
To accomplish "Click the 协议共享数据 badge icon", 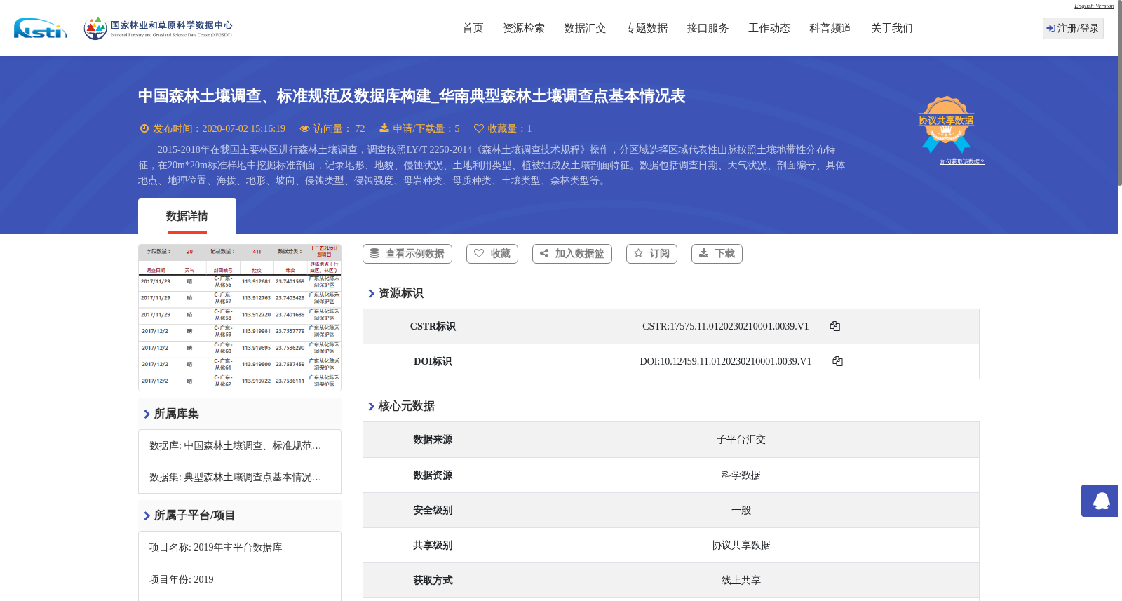I will pyautogui.click(x=946, y=124).
